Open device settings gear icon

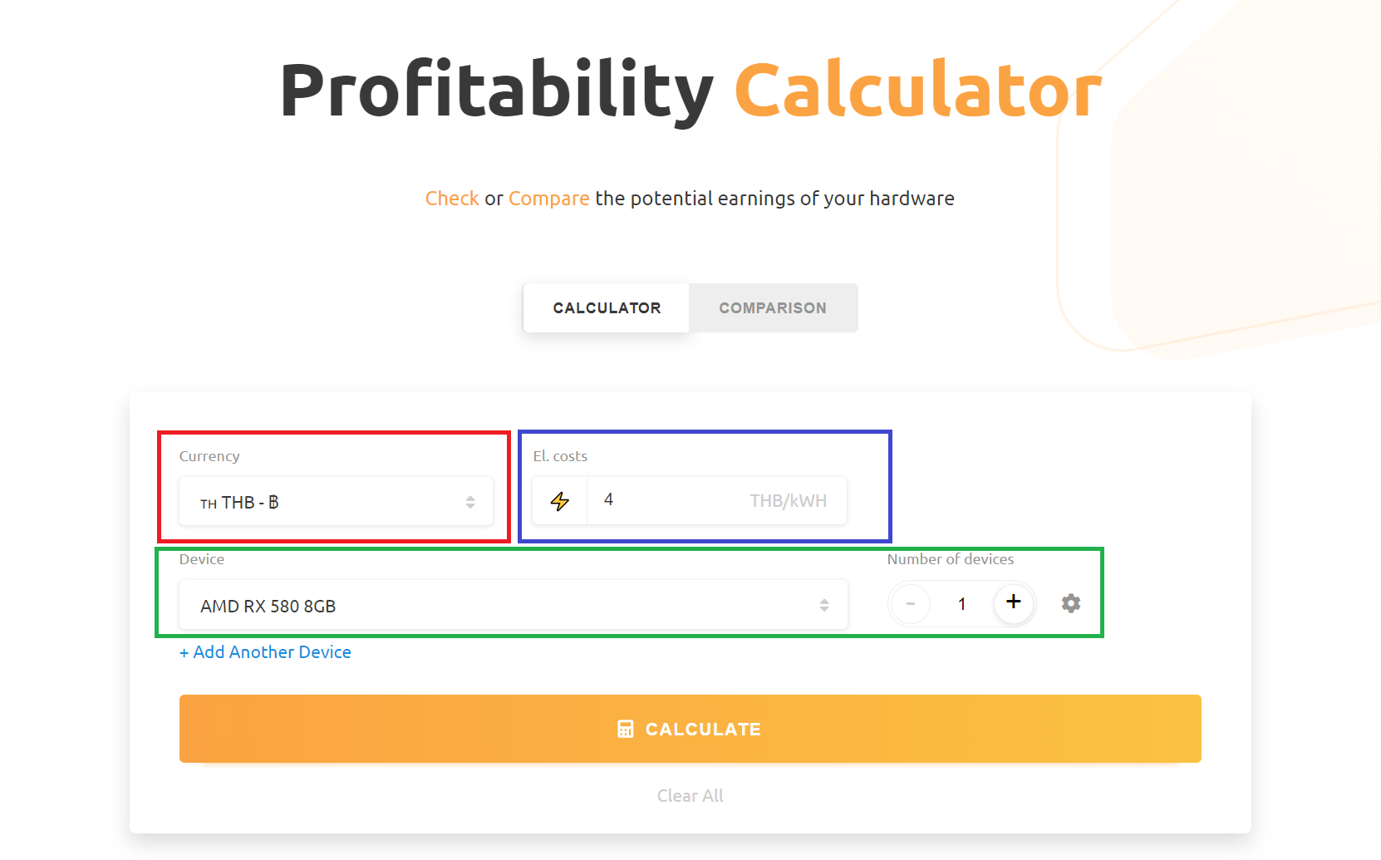(x=1071, y=603)
